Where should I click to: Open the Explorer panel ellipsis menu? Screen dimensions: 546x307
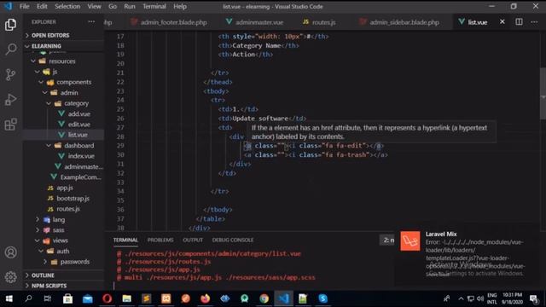[x=91, y=21]
